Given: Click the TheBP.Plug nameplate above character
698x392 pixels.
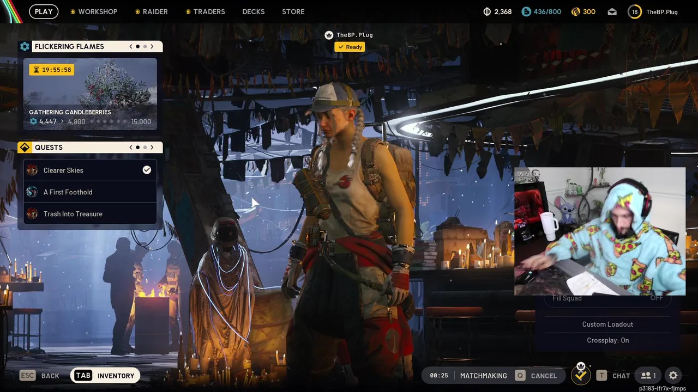Looking at the screenshot, I should pos(354,35).
